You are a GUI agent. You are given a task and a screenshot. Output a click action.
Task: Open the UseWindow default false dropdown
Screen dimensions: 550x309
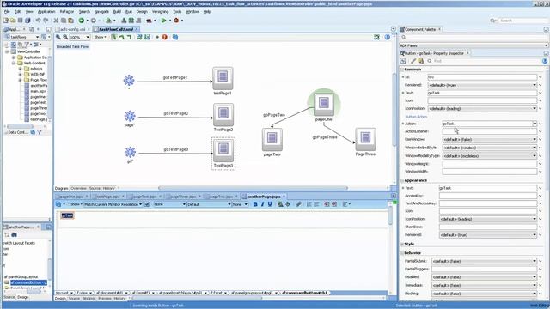click(535, 139)
